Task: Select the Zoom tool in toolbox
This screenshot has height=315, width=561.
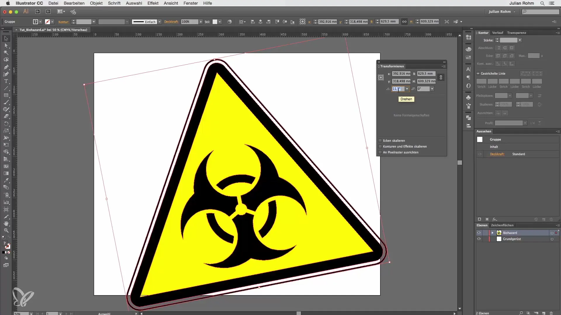Action: pos(6,230)
